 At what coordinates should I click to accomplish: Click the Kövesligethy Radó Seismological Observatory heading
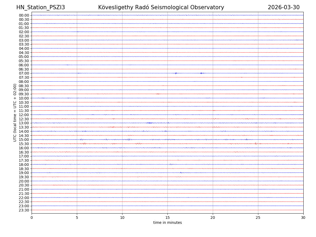[161, 7]
